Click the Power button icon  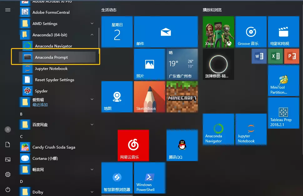[x=8, y=189]
